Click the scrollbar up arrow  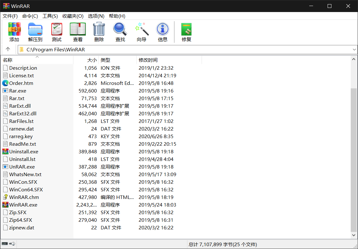click(x=354, y=59)
